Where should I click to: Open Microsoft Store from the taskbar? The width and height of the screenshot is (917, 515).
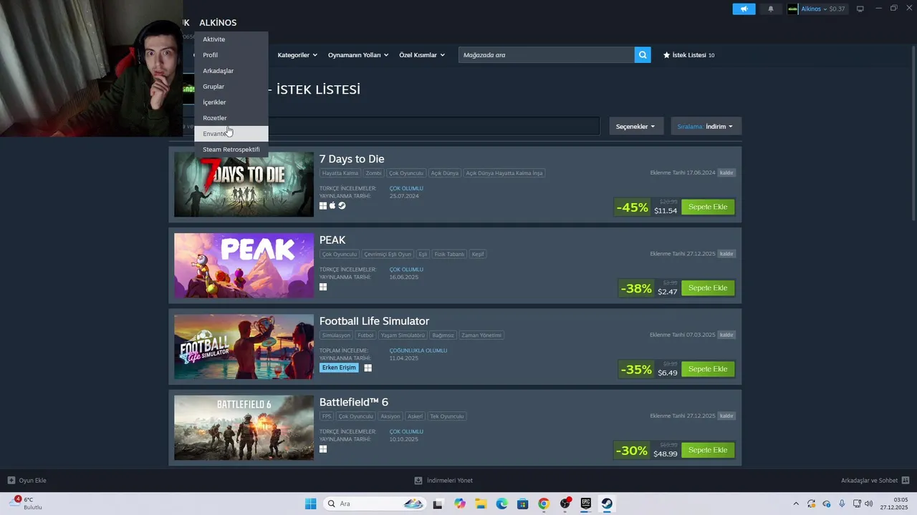523,504
